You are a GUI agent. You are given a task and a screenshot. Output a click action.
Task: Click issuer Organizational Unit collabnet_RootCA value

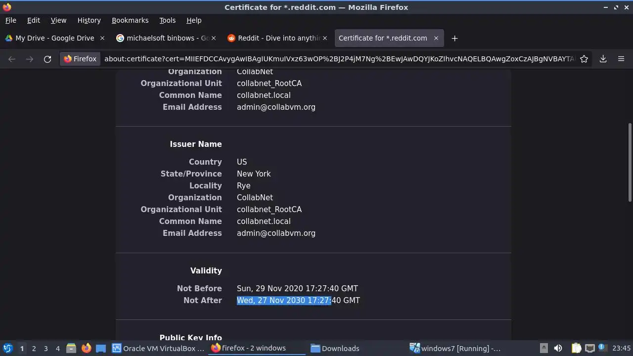(x=269, y=209)
